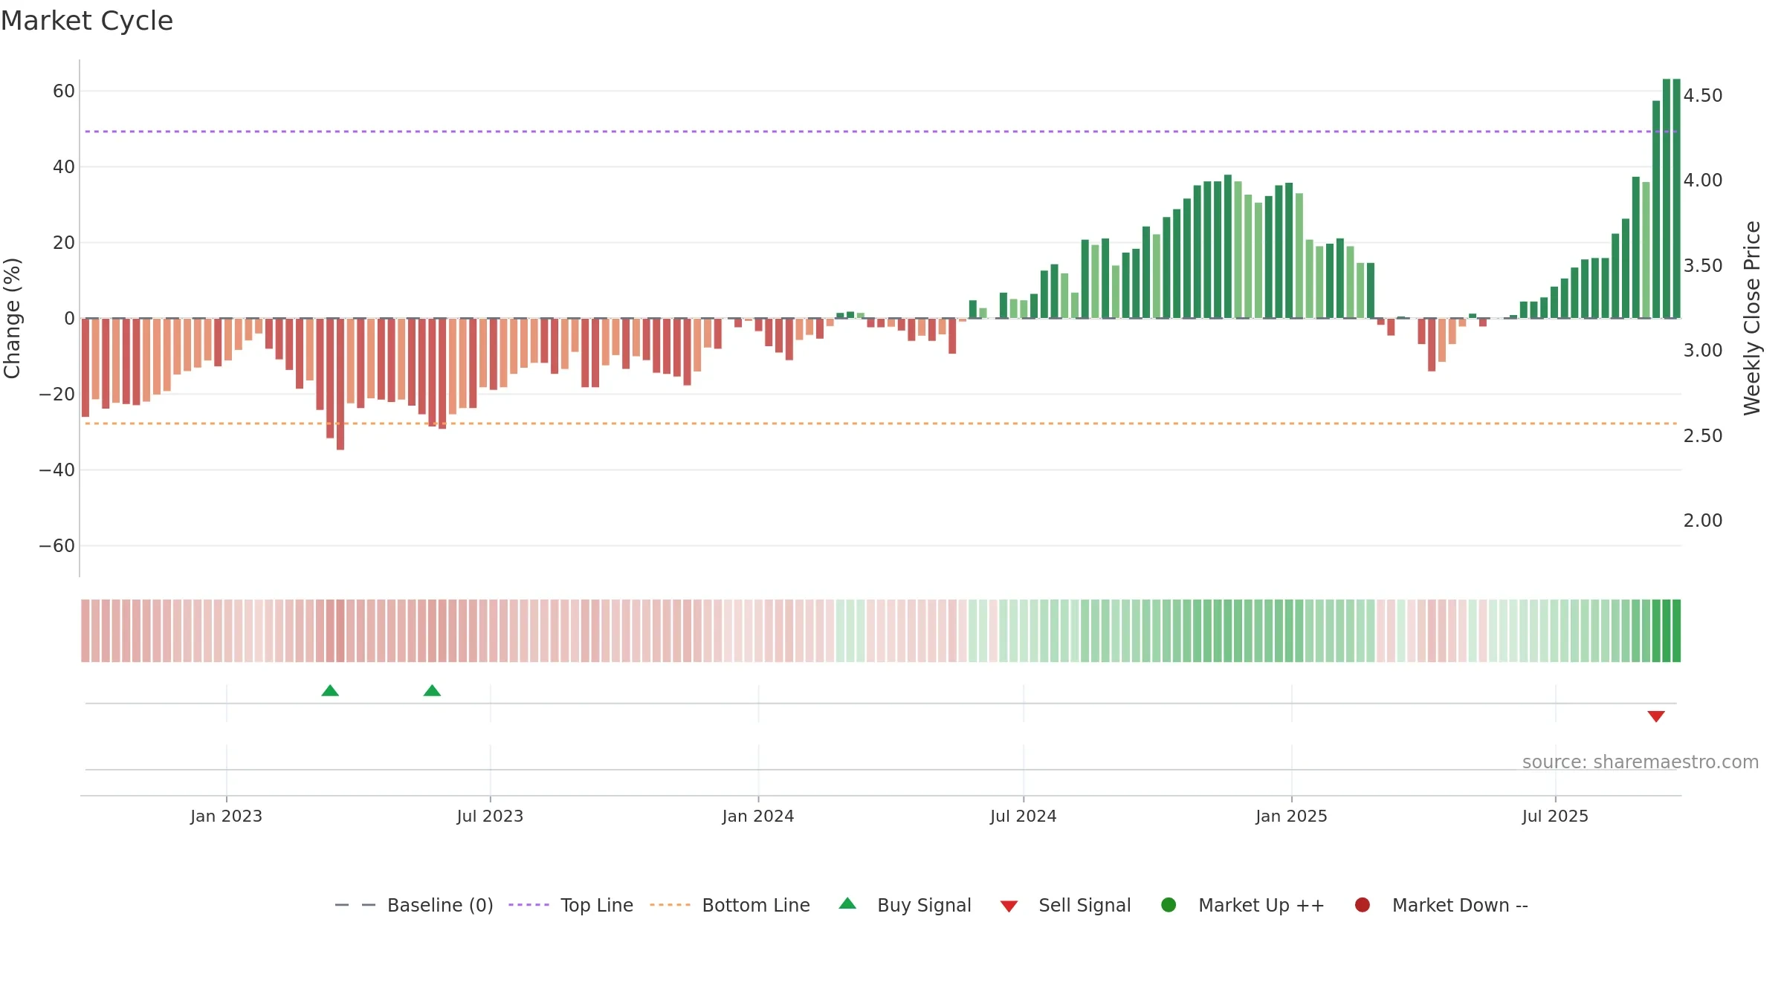This screenshot has width=1784, height=1003.
Task: Select the second green buy signal marker
Action: click(x=432, y=691)
